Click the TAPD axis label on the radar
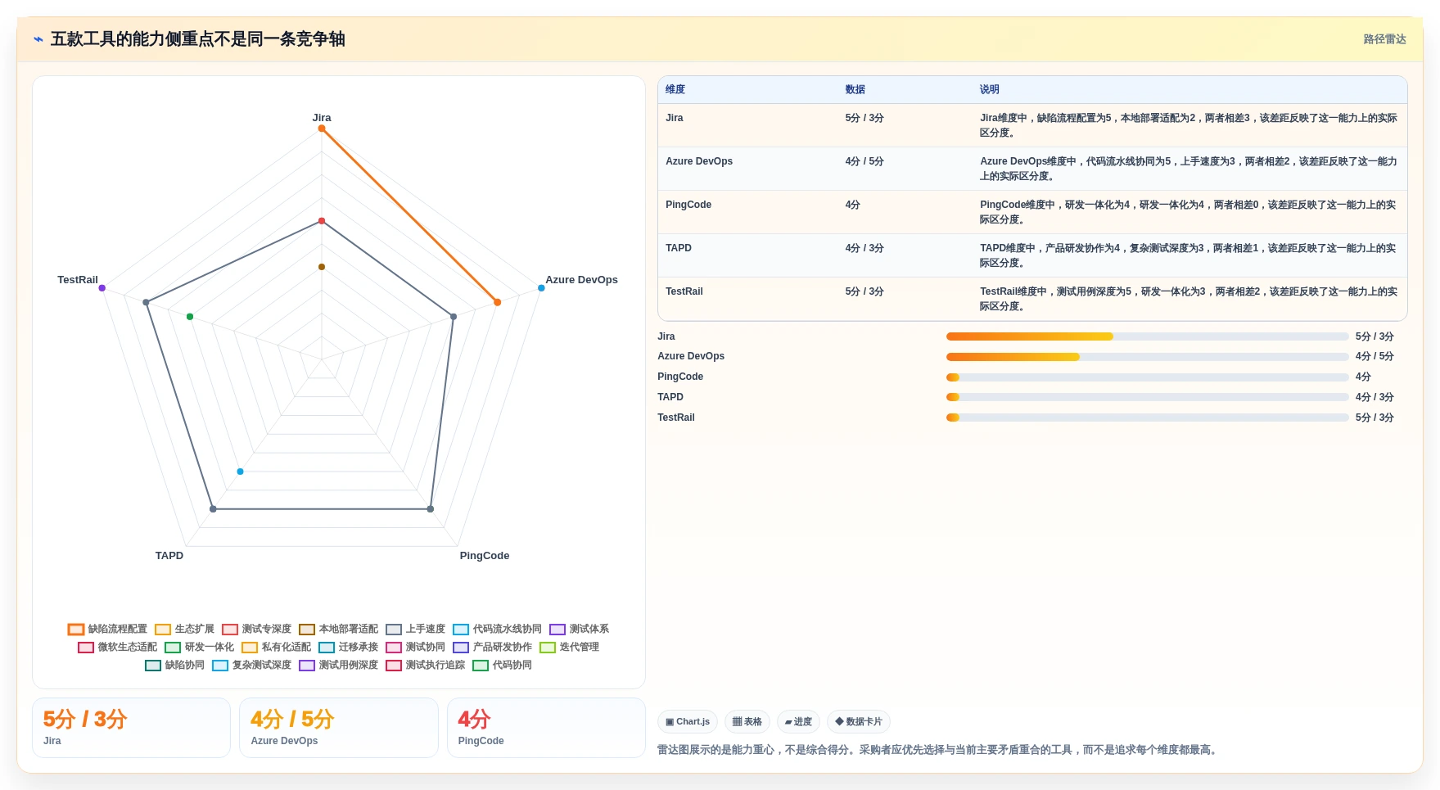1440x790 pixels. [x=169, y=556]
